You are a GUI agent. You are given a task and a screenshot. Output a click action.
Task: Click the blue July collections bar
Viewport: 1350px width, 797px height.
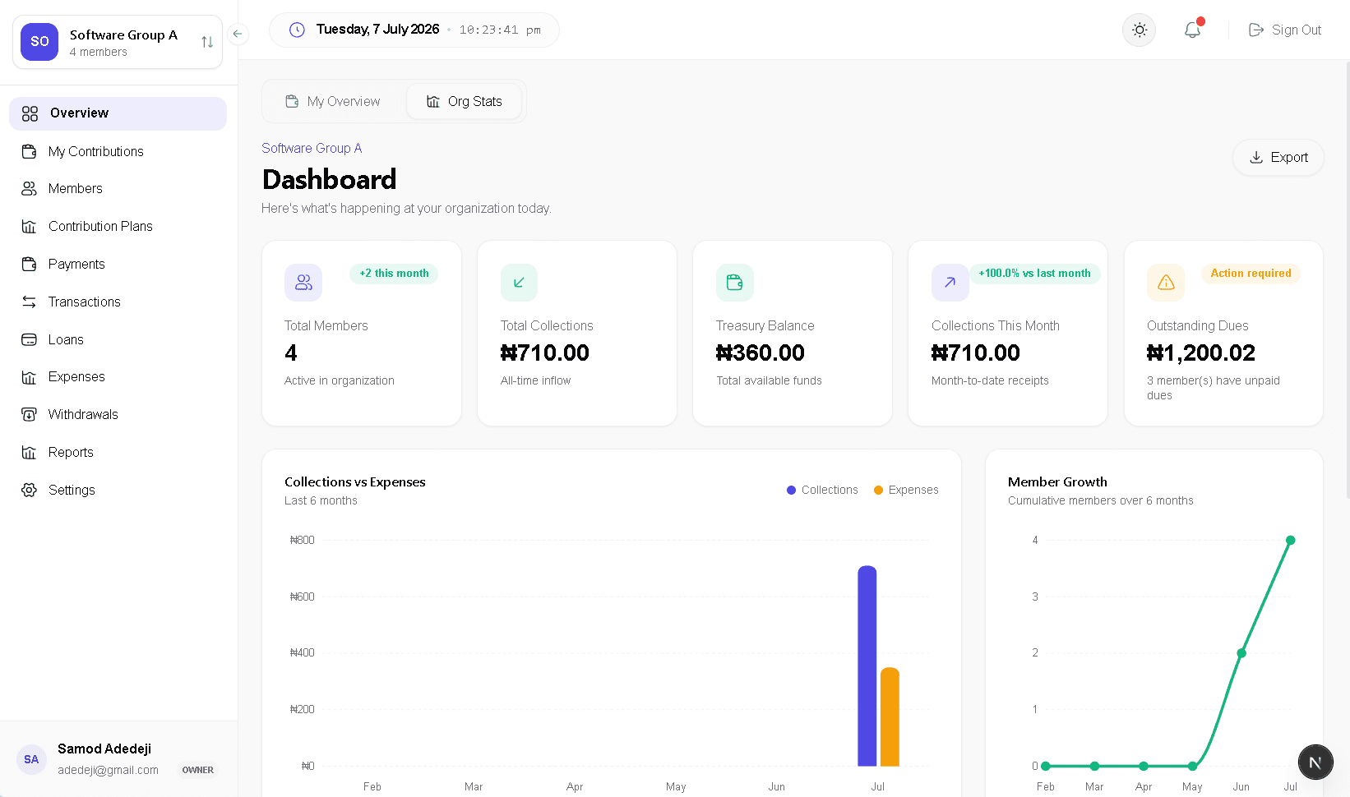867,666
